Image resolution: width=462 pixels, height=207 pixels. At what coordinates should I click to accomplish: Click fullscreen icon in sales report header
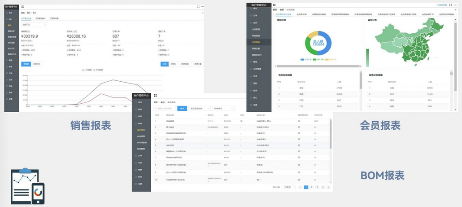[198, 7]
